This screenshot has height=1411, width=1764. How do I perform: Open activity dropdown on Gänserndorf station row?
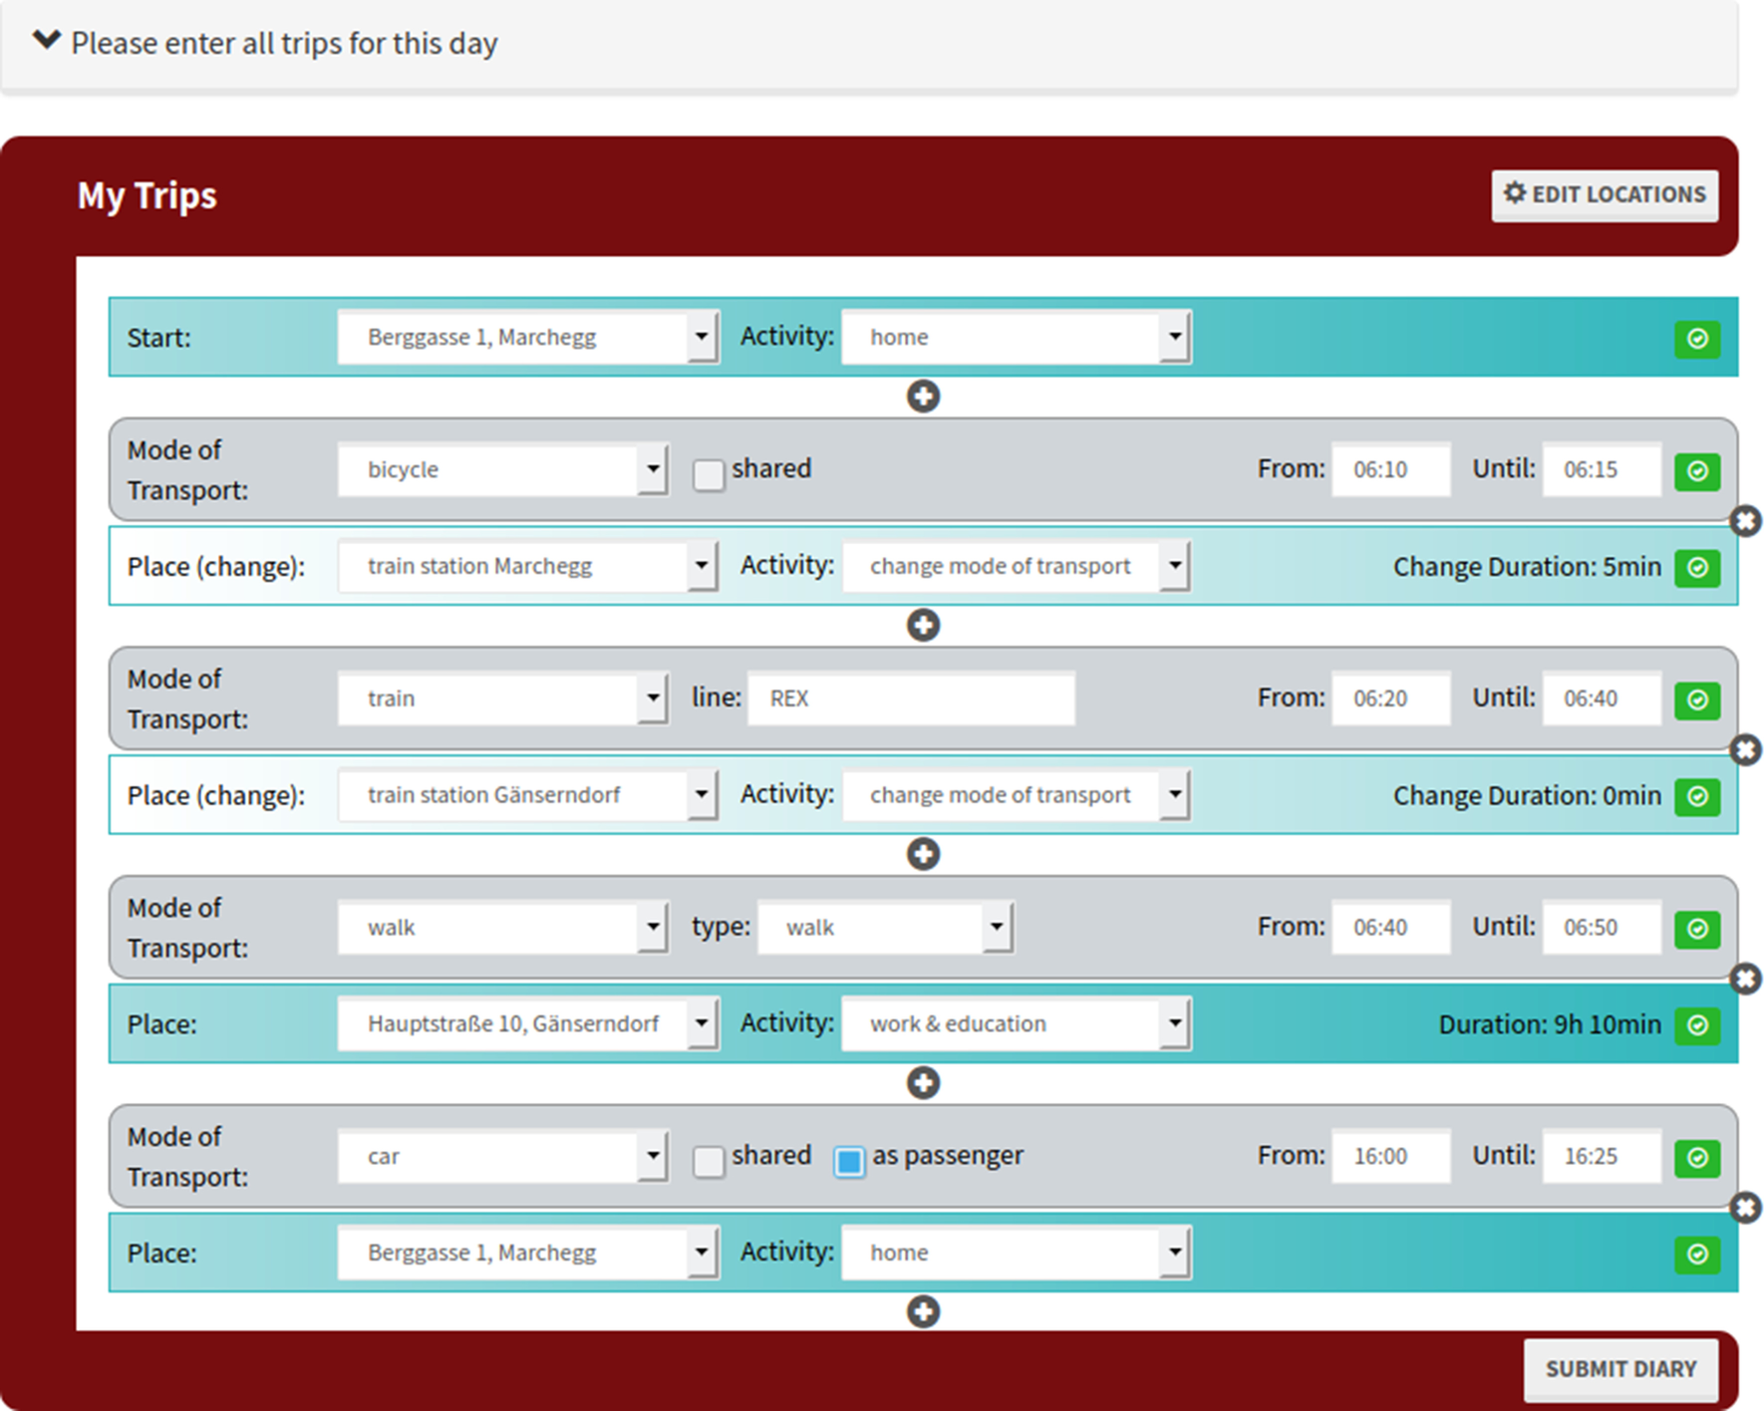coord(1017,795)
